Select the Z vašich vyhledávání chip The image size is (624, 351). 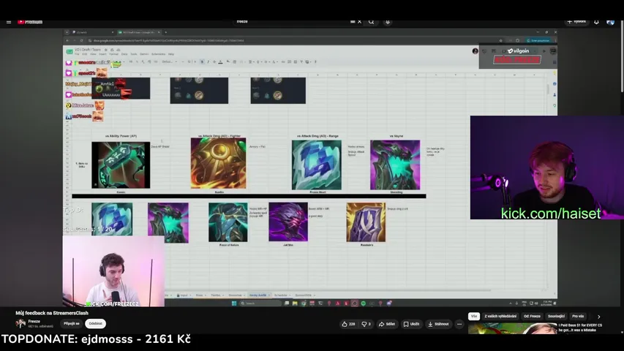click(500, 317)
